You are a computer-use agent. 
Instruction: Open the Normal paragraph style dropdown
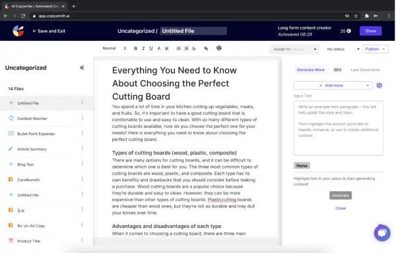click(x=114, y=48)
